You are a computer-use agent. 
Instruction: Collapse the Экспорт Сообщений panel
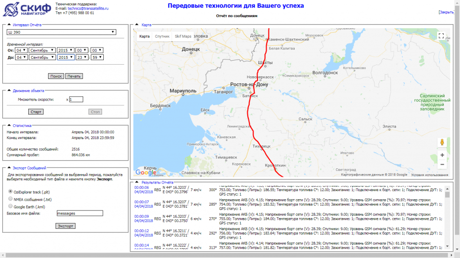(x=9, y=168)
